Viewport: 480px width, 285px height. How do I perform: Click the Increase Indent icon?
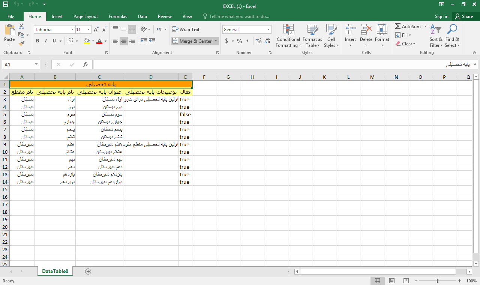tap(151, 41)
